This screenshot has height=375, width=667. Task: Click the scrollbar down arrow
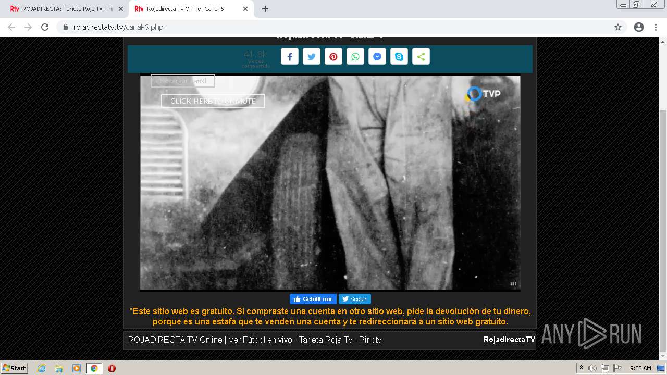[x=663, y=356]
